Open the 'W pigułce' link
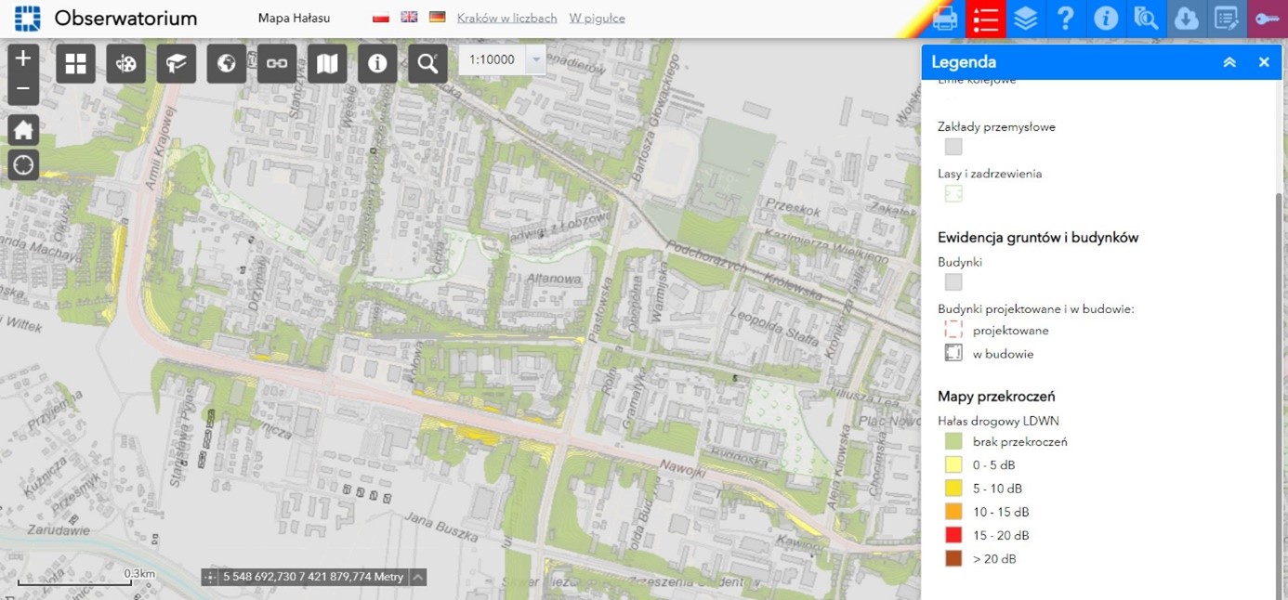 coord(597,18)
